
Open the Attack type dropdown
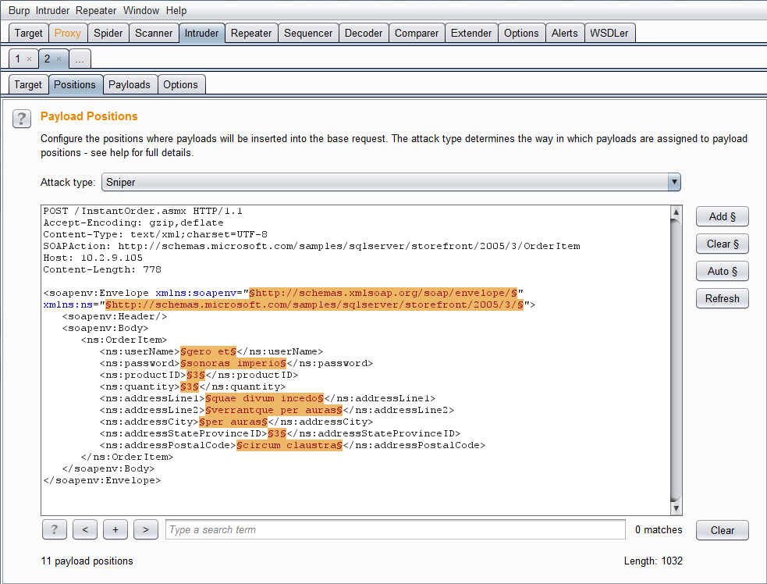391,182
